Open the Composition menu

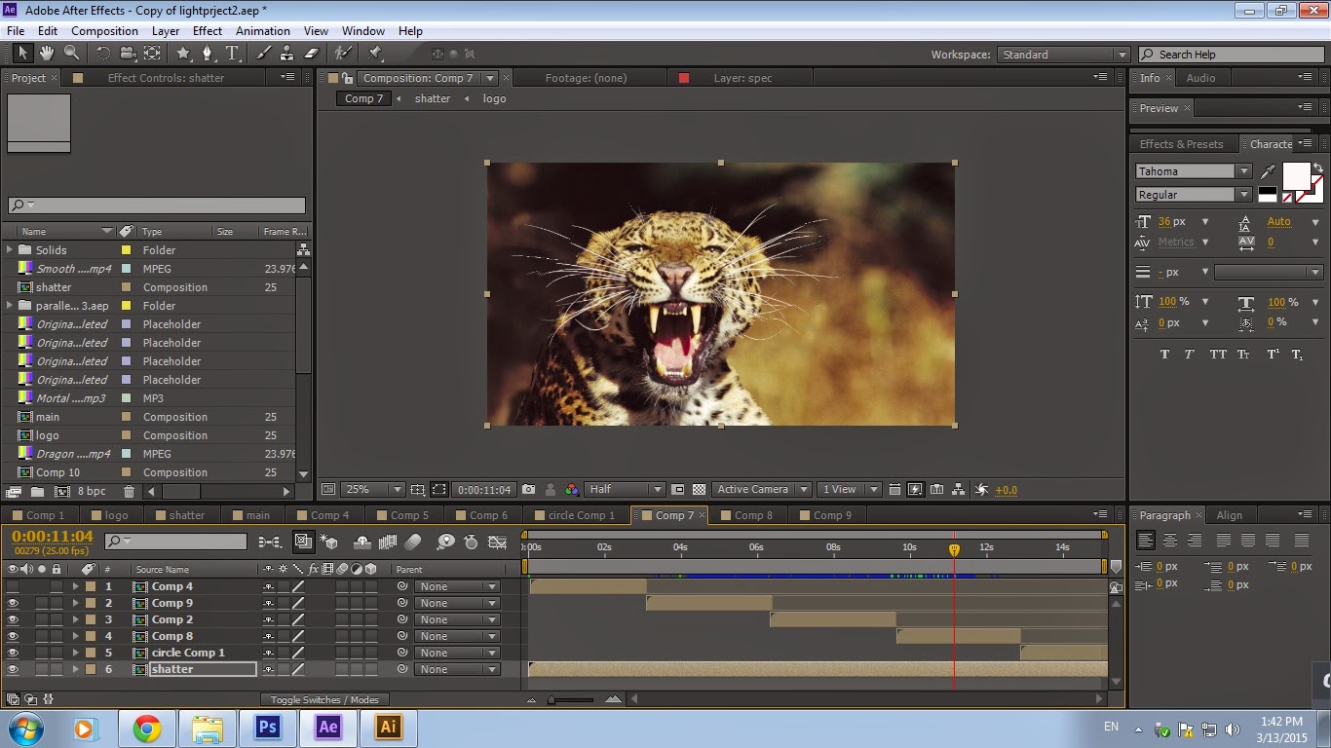(x=104, y=31)
